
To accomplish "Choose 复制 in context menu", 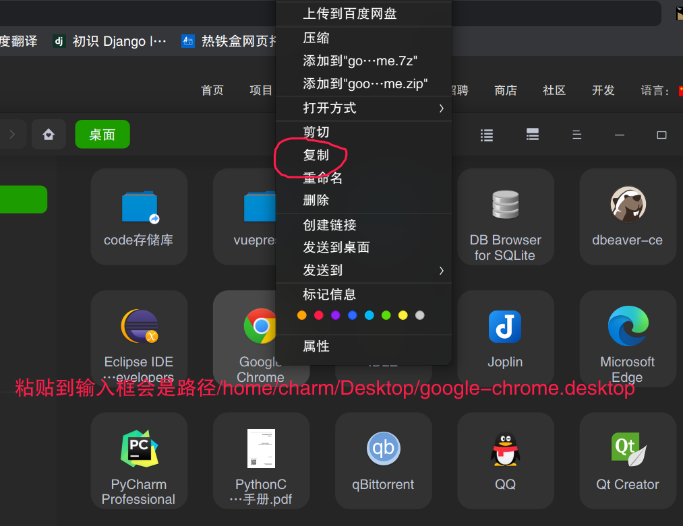I will tap(363, 155).
